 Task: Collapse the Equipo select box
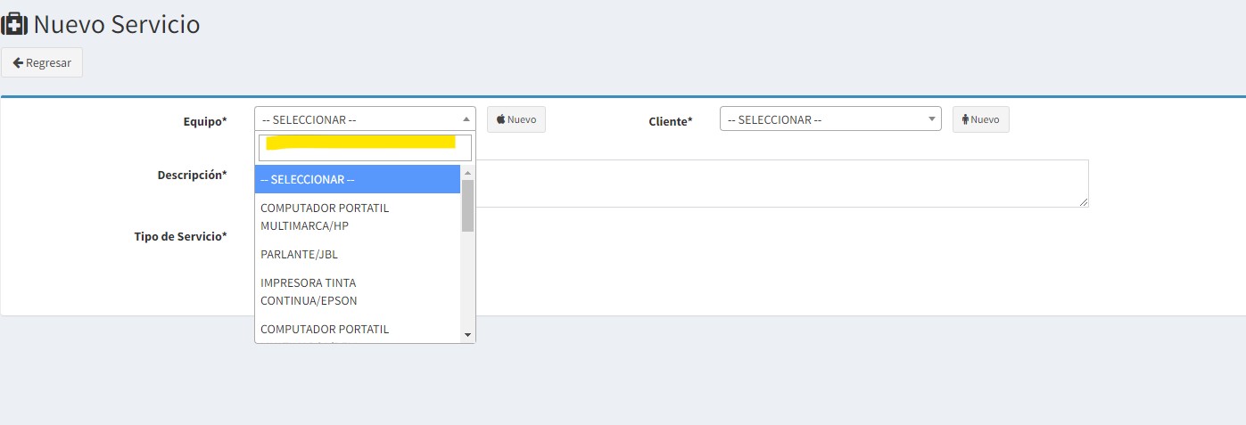pos(365,119)
